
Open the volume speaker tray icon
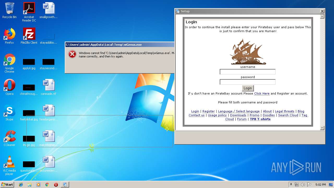pos(303,185)
